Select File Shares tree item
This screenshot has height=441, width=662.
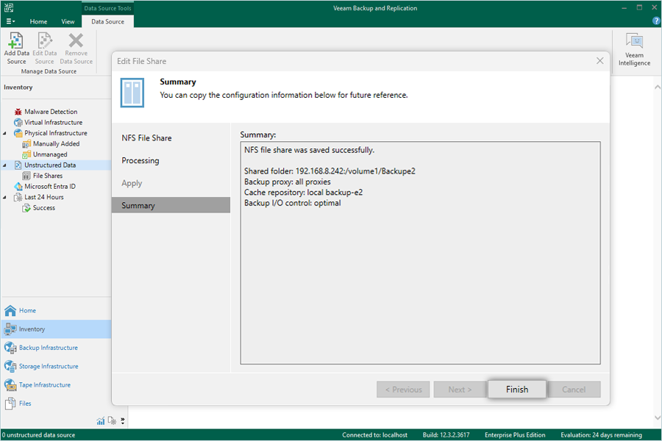[48, 176]
